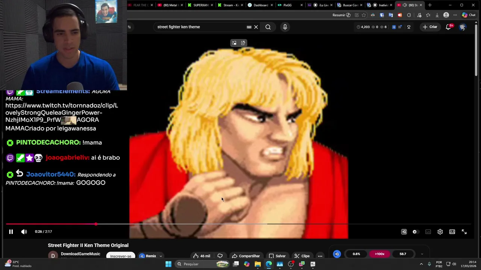Click the vidIQ icon in the player controls

click(404, 232)
